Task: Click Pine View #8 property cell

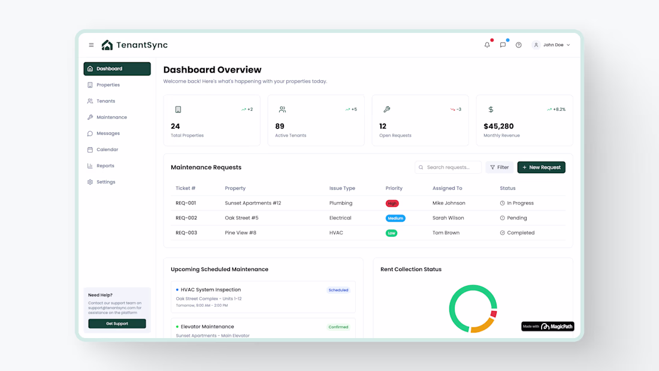Action: [240, 233]
